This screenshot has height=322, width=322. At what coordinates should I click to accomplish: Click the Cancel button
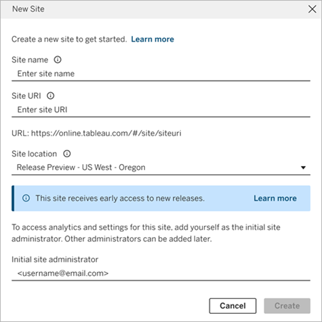click(233, 306)
